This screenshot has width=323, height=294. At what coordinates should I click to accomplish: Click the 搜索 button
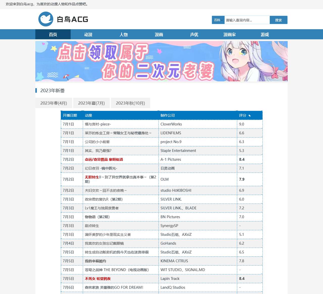point(279,20)
